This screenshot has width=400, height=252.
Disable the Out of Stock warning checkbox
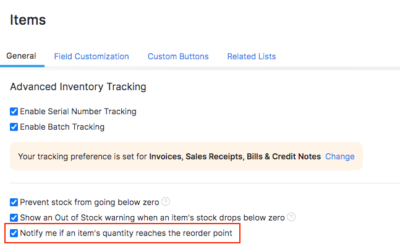(14, 217)
